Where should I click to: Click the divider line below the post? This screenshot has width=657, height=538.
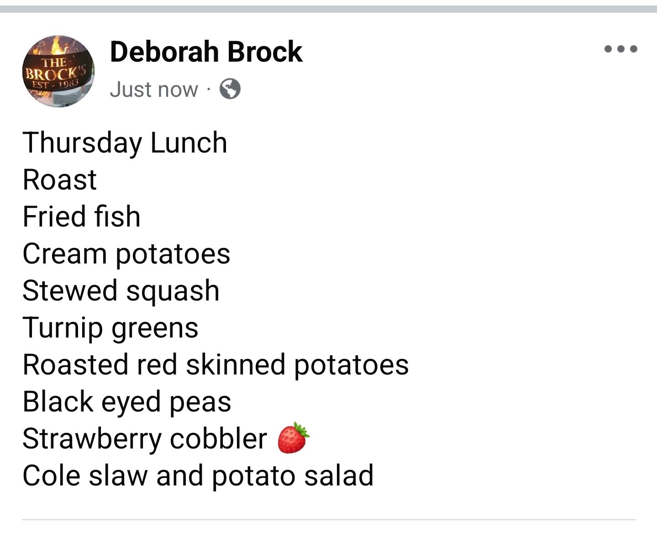pos(328,519)
